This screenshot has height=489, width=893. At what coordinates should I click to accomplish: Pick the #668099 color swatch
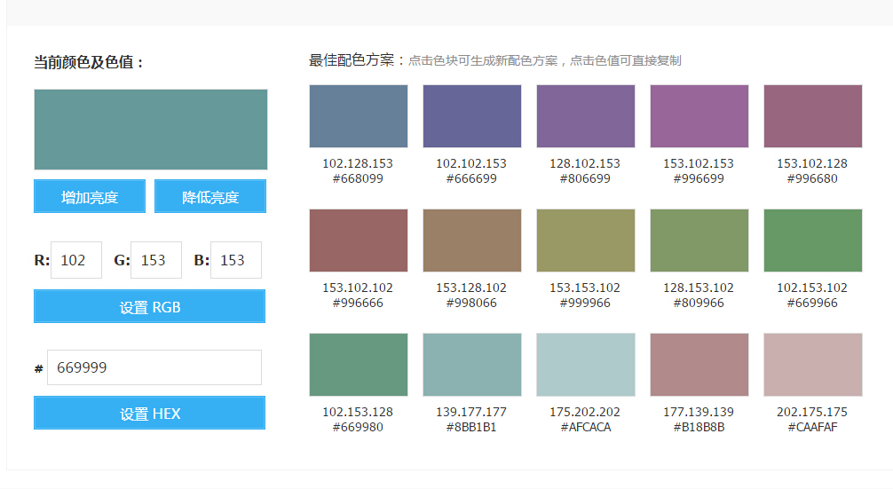[x=359, y=116]
